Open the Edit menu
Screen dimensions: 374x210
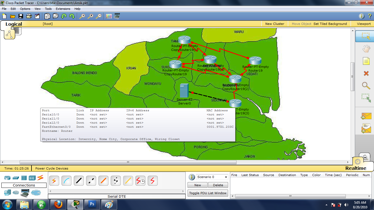(x=13, y=9)
